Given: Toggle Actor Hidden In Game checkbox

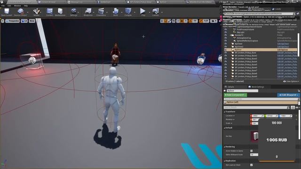Looking at the screenshot, I should (x=252, y=151).
